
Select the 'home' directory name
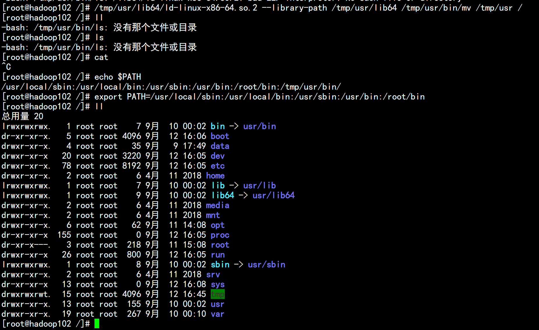215,176
